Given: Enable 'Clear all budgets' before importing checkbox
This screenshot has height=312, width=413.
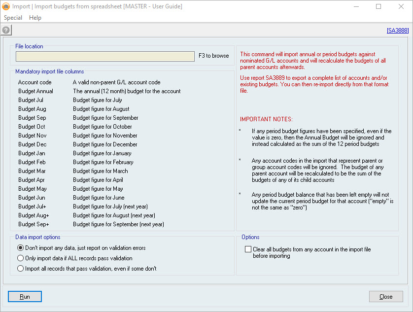Looking at the screenshot, I should [248, 250].
